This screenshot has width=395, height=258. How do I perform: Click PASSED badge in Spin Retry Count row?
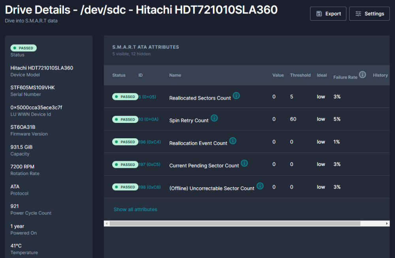click(x=125, y=119)
